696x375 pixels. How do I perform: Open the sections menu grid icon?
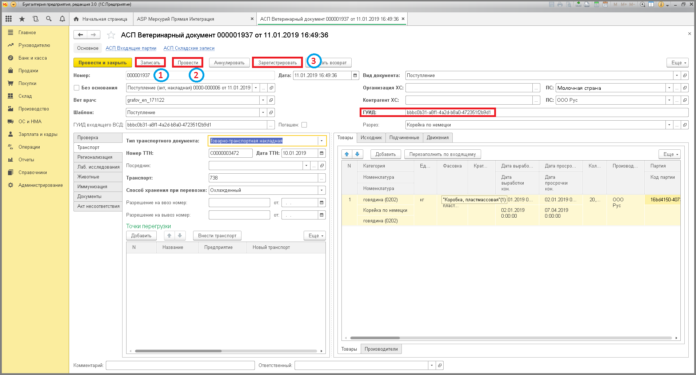click(9, 19)
